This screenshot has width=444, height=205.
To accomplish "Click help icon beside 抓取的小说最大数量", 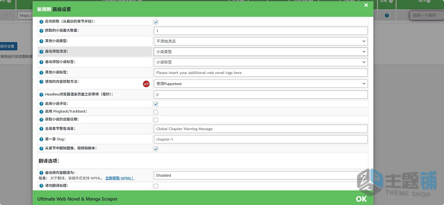I will tap(41, 31).
